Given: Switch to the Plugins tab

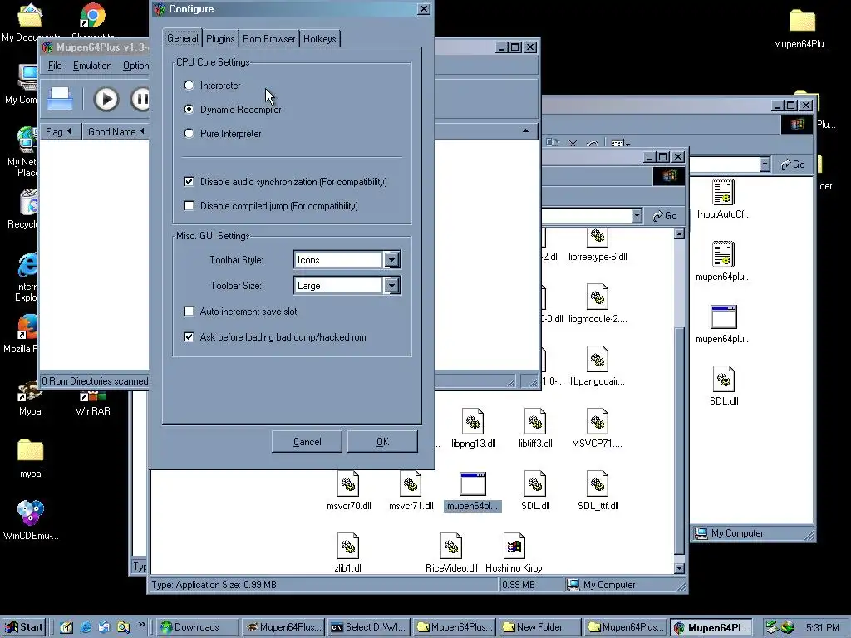Looking at the screenshot, I should coord(220,39).
